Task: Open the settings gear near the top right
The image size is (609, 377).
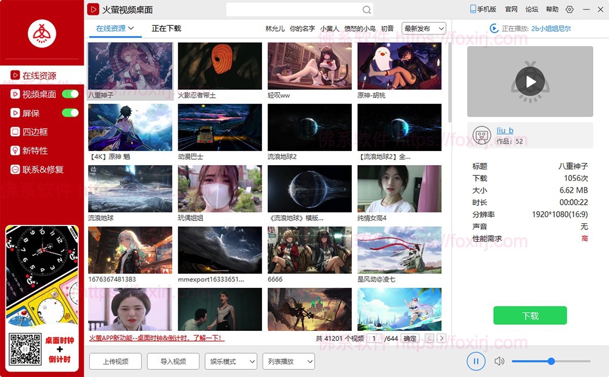Action: (x=569, y=9)
